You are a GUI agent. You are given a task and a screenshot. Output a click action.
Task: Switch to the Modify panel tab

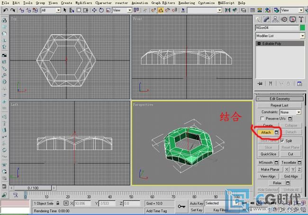click(x=267, y=19)
